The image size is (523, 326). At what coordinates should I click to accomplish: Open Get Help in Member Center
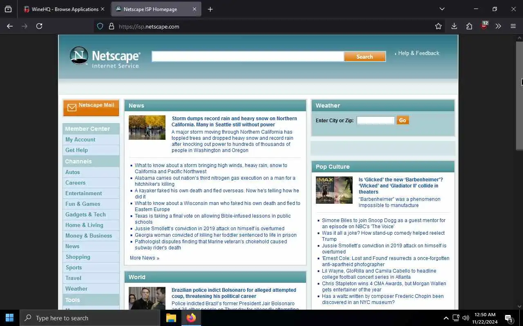[76, 150]
